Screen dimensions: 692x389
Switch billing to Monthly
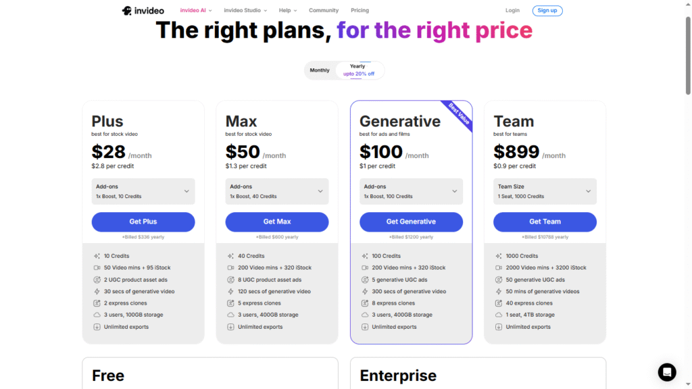(x=320, y=70)
